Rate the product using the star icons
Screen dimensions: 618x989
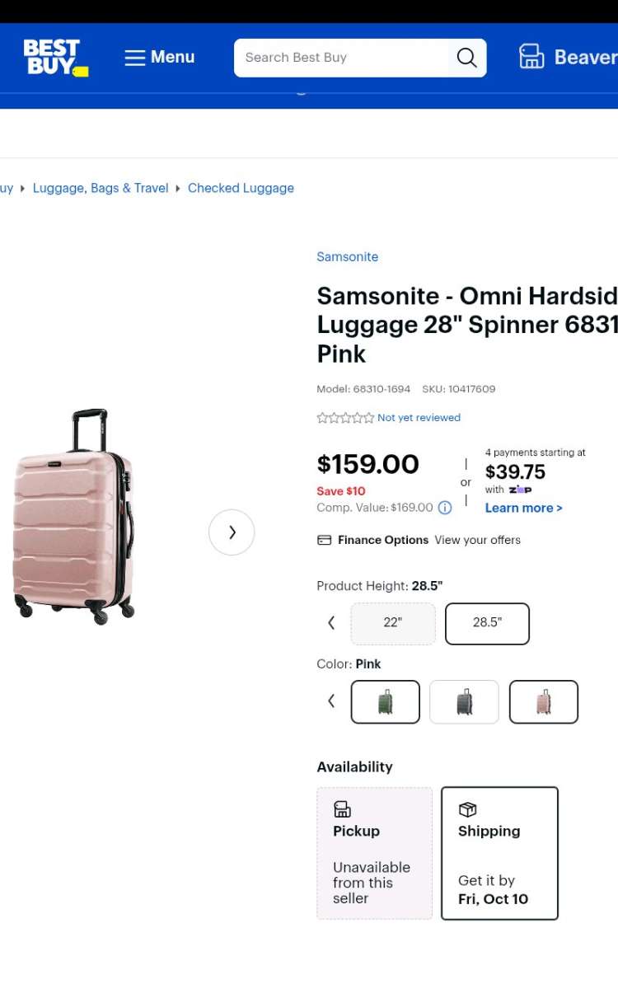point(345,418)
